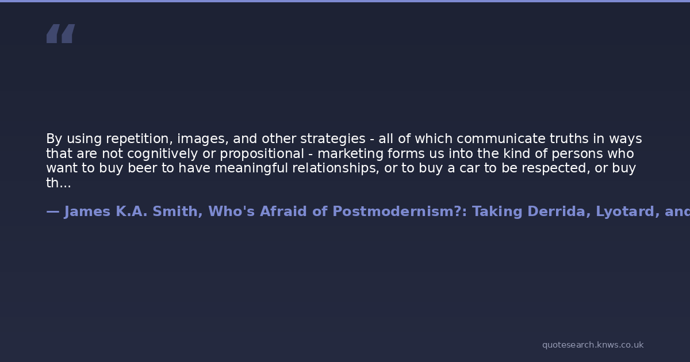Click the author name James K.A. Smith

[x=131, y=211]
